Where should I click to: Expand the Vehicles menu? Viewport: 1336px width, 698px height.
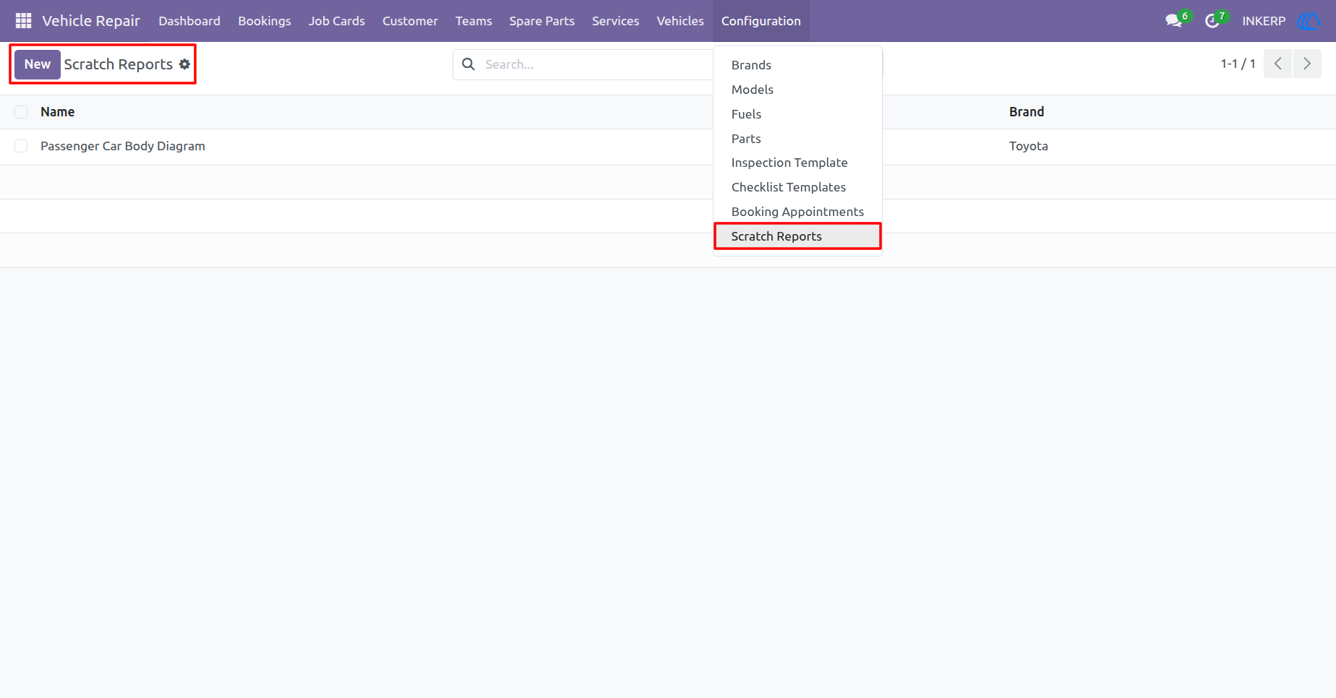[x=680, y=21]
